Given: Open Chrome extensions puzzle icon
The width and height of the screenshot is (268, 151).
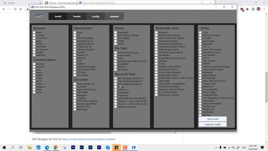Looking at the screenshot, I should tap(247, 9).
